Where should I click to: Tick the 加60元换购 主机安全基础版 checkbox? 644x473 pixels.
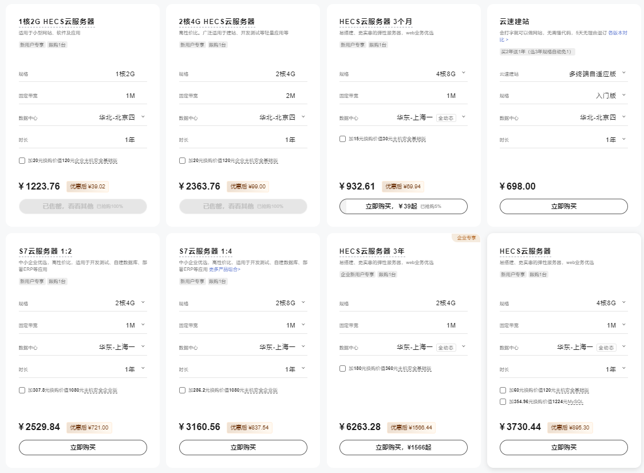(503, 391)
